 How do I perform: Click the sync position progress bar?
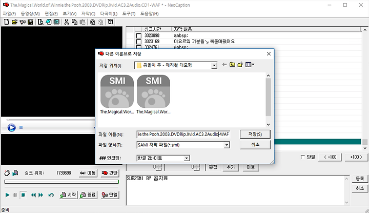point(61,182)
